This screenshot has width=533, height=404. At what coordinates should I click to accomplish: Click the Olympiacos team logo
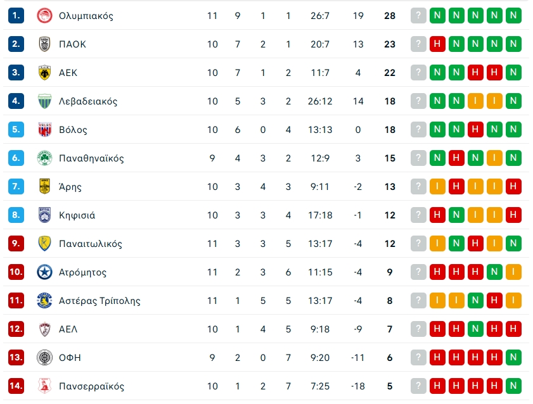[x=44, y=16]
